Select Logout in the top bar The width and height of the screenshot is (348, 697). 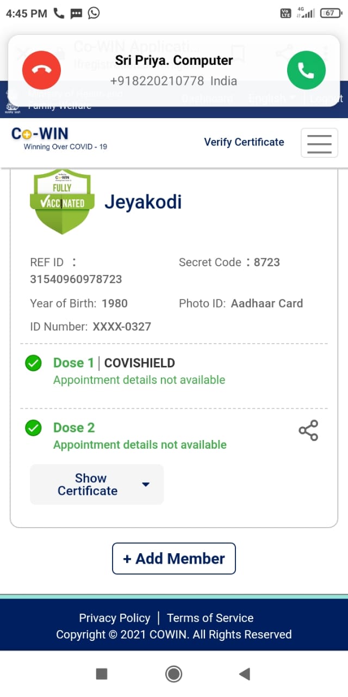click(x=327, y=99)
